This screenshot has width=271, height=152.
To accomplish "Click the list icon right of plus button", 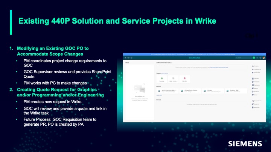I will point(257,58).
